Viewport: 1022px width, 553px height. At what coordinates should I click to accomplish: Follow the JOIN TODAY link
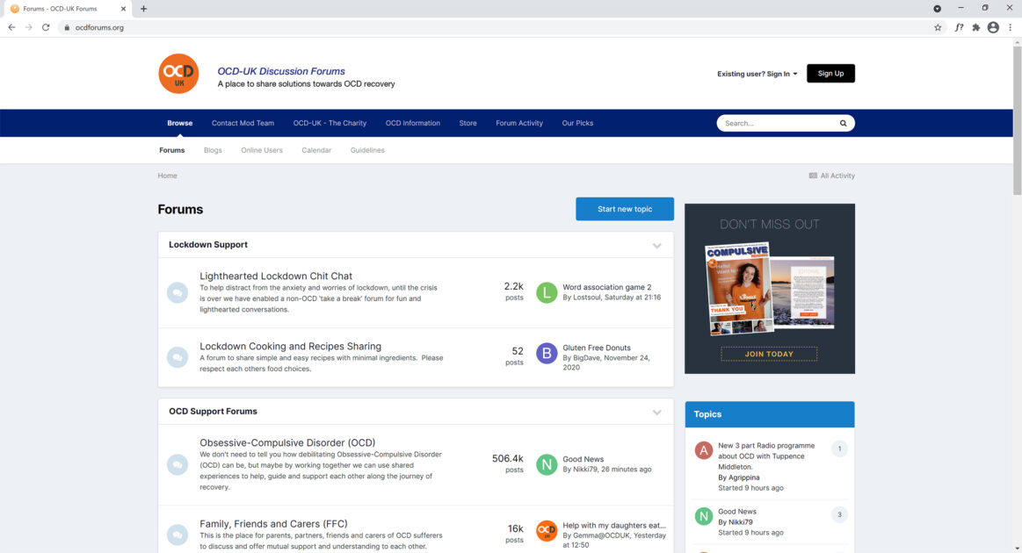[768, 353]
